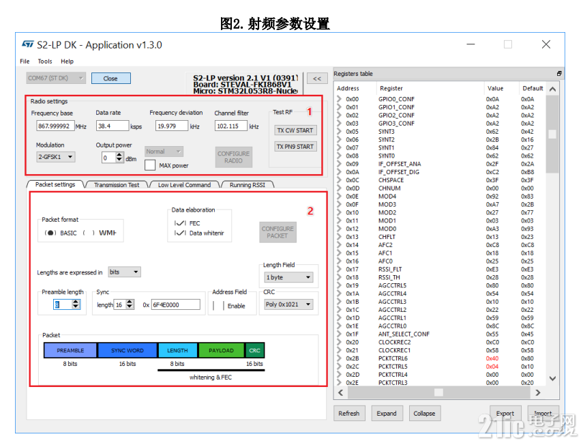Open the Normal power mode dropdown
Viewport: 583px width, 443px height.
164,152
